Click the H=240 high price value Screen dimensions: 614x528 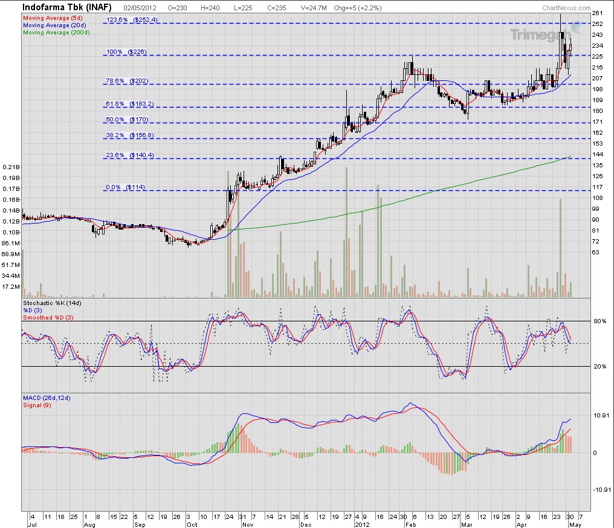[210, 8]
